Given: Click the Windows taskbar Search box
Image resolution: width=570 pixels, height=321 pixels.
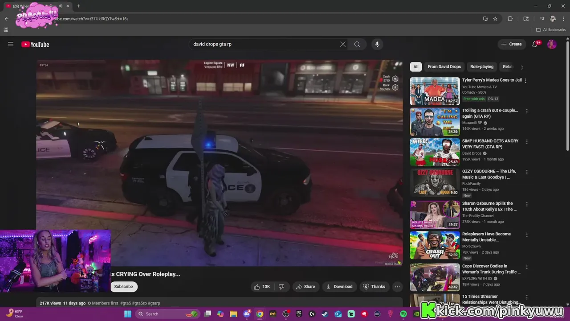Looking at the screenshot, I should tap(167, 314).
